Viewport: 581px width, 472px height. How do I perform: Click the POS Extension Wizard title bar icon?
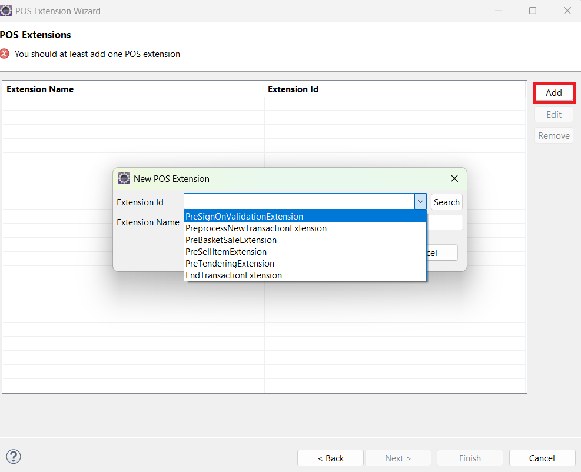(8, 11)
